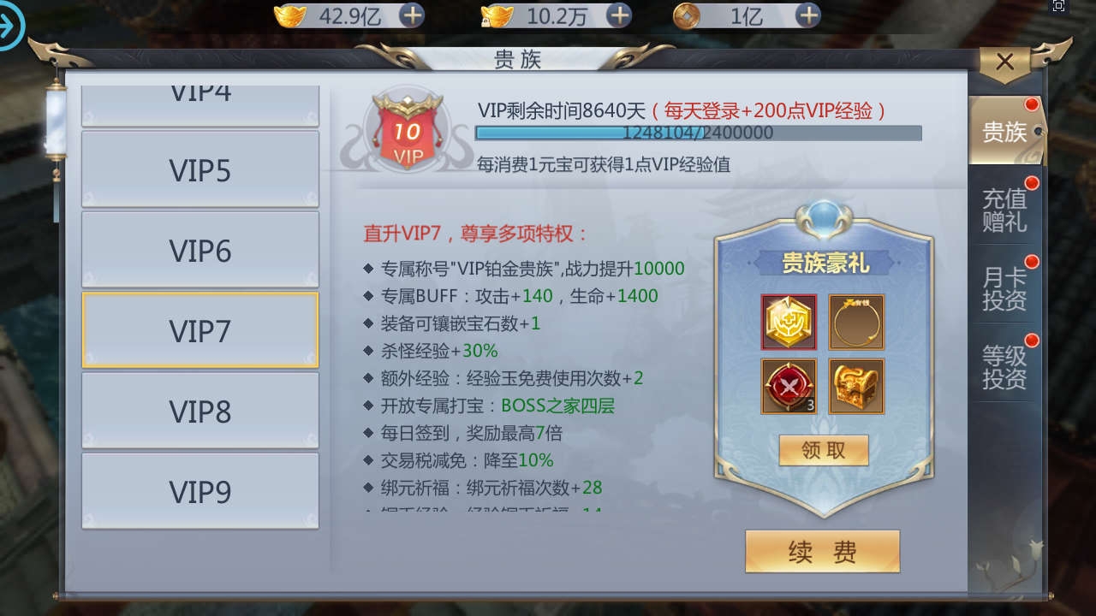Click the fullscreen icon in the top-right corner

pos(1058,6)
